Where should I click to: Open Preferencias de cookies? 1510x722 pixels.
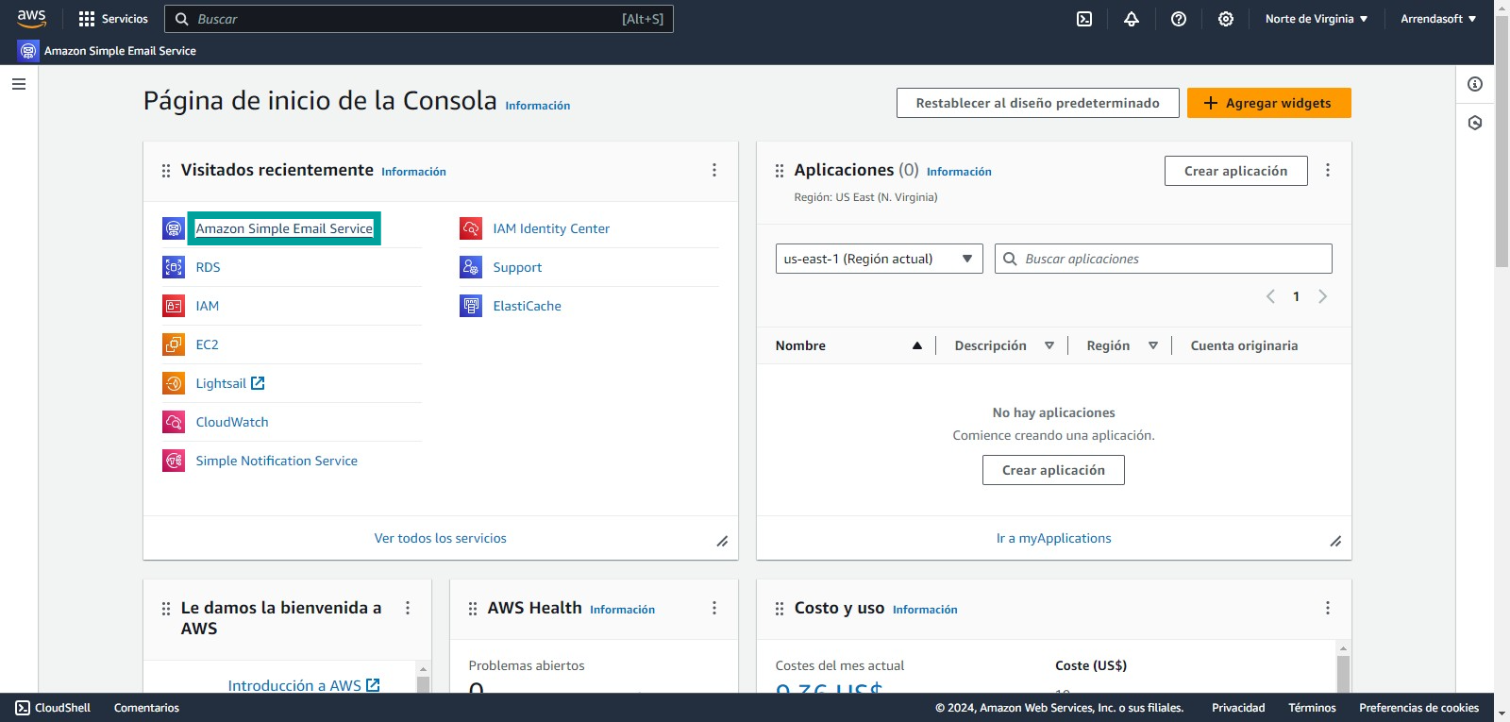pos(1418,708)
